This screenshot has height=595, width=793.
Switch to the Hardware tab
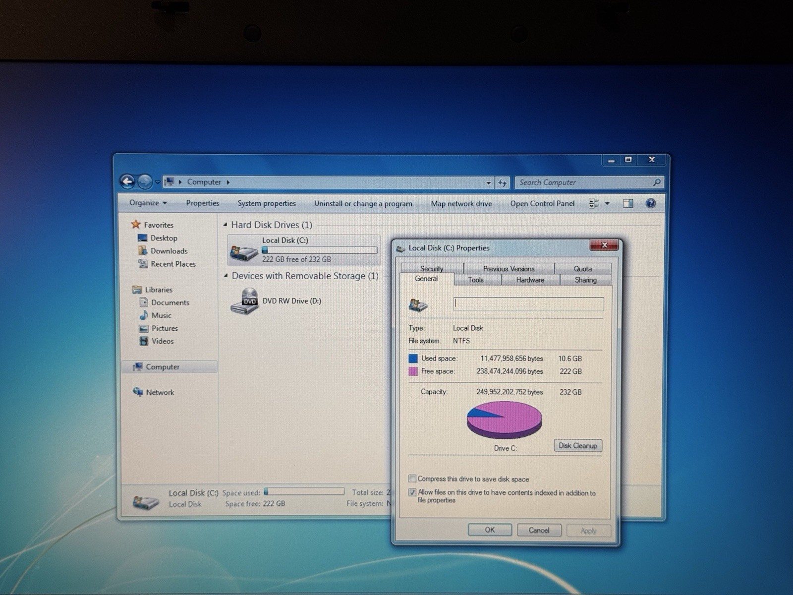click(x=530, y=280)
